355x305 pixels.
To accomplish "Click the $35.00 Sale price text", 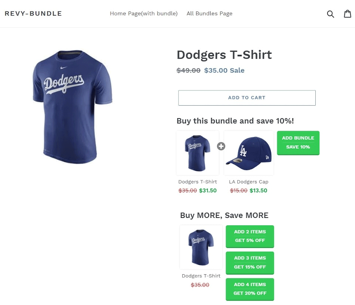I will pyautogui.click(x=224, y=70).
